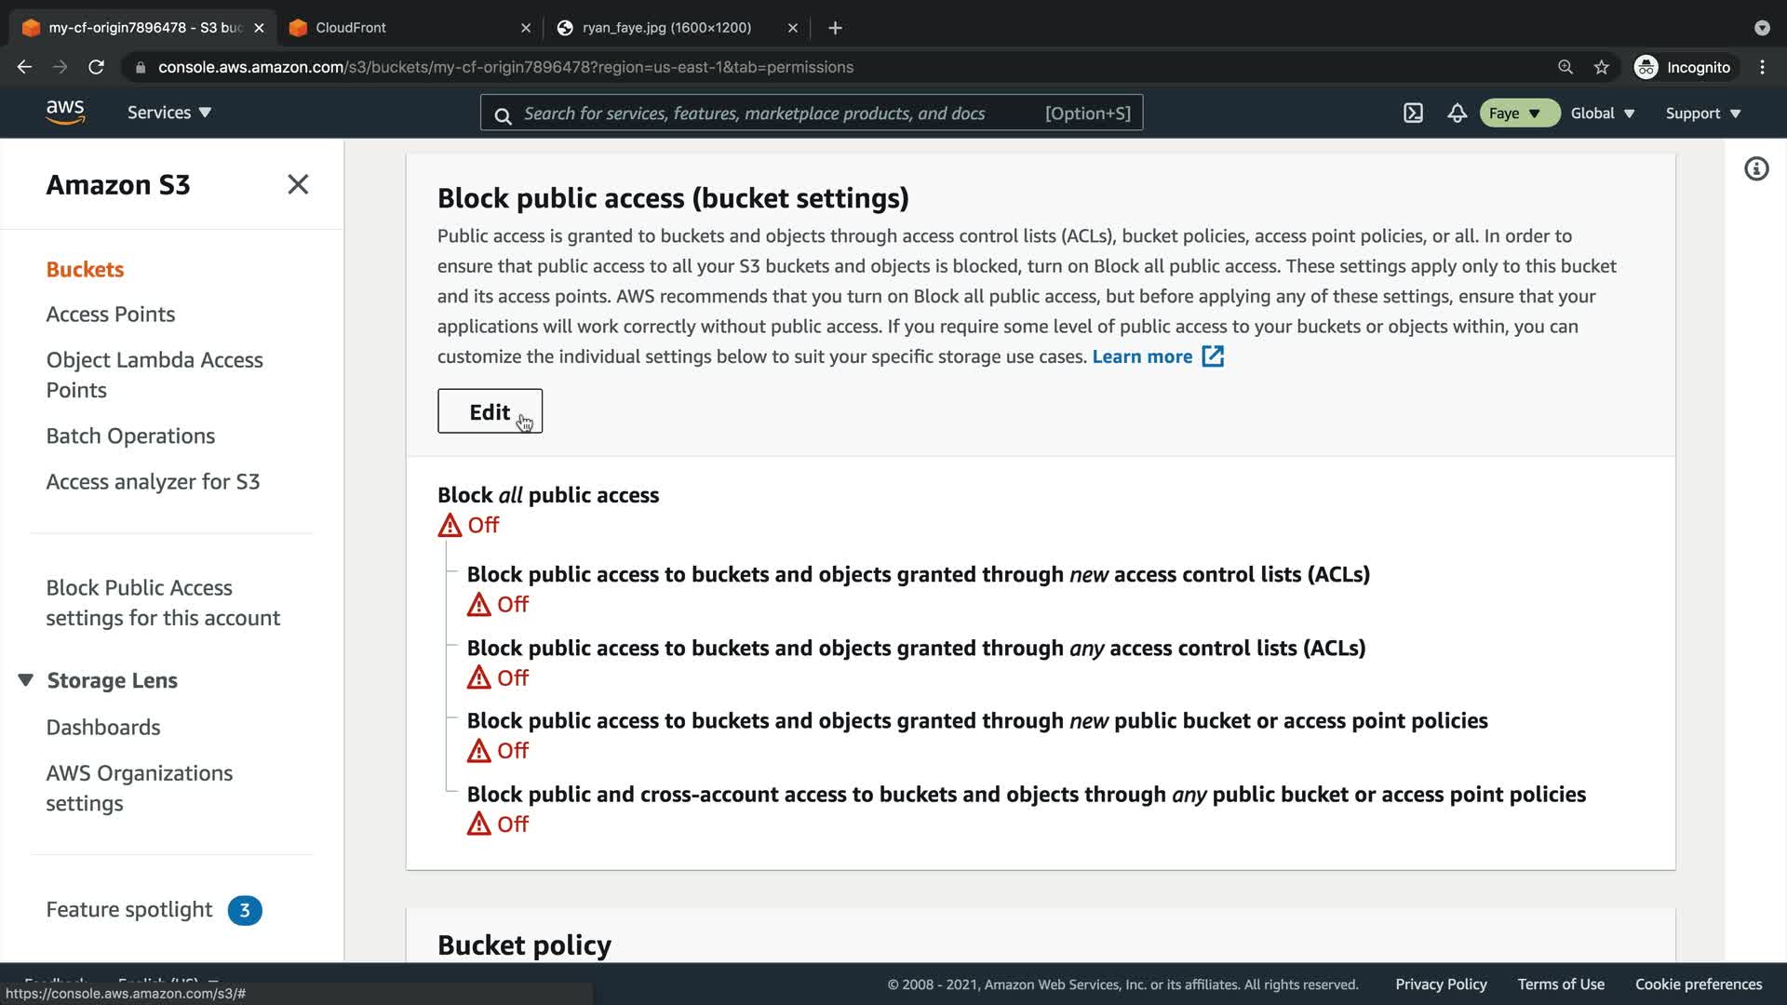The image size is (1787, 1005).
Task: Open a new browser tab
Action: point(835,28)
